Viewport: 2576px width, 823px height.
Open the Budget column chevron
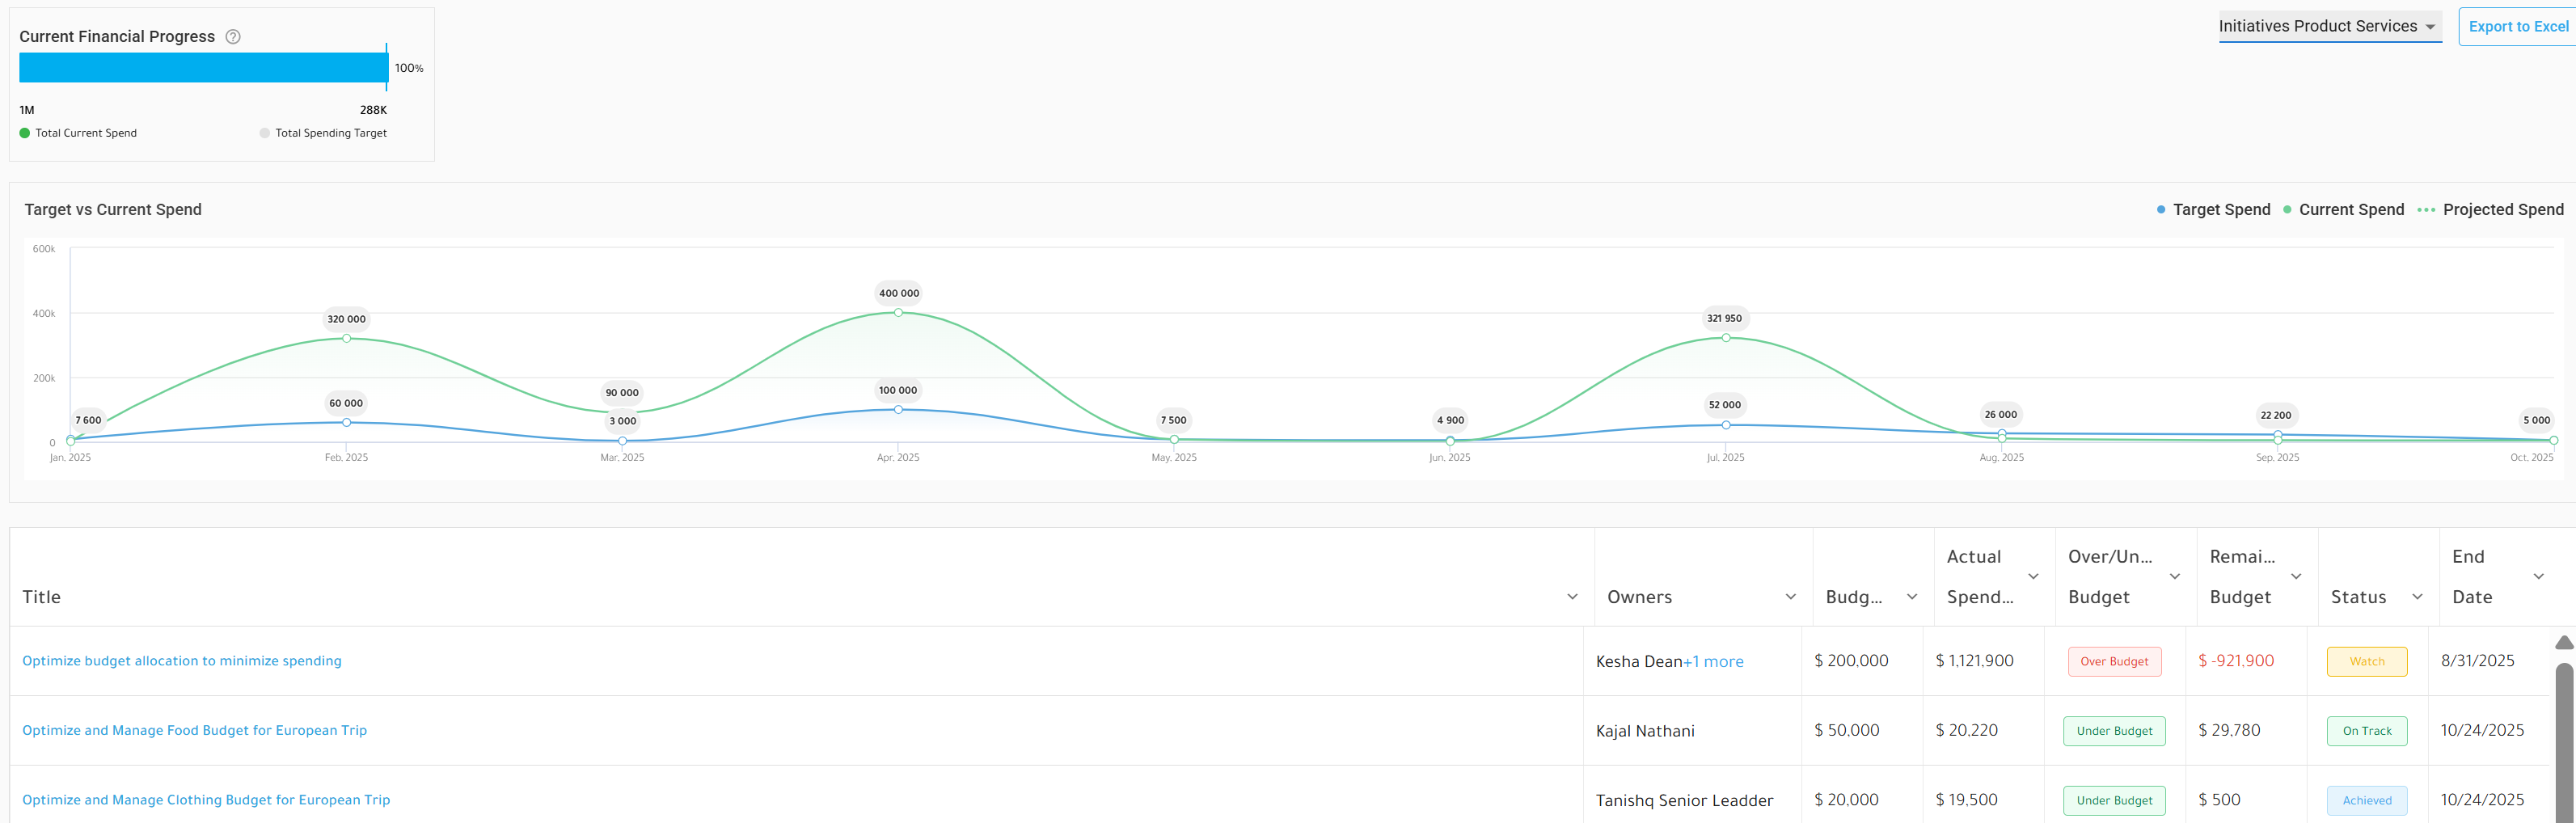coord(1912,597)
